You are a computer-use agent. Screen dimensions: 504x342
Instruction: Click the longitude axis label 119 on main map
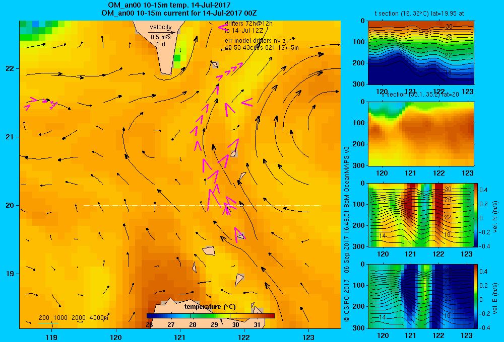point(51,337)
